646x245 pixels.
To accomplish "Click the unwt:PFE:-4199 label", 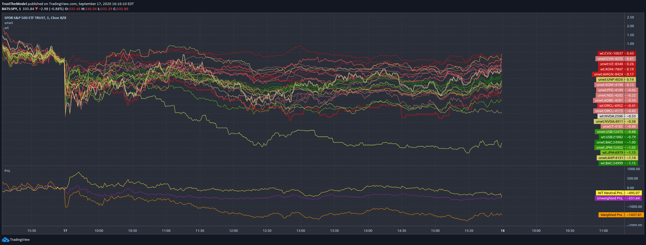I will tap(617, 90).
